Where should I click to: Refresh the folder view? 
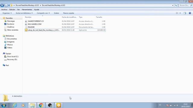pyautogui.click(x=176, y=5)
